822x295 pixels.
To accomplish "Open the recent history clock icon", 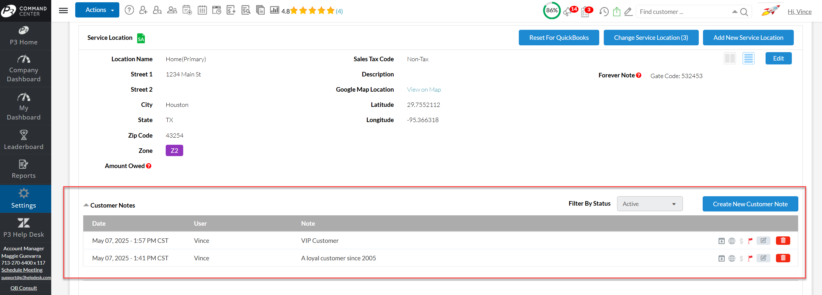I will click(603, 12).
